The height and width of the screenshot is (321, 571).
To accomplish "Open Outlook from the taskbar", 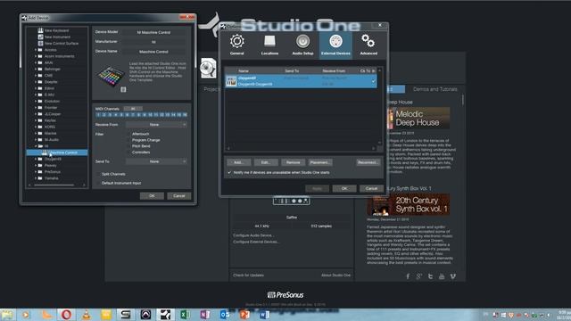I will (x=225, y=314).
